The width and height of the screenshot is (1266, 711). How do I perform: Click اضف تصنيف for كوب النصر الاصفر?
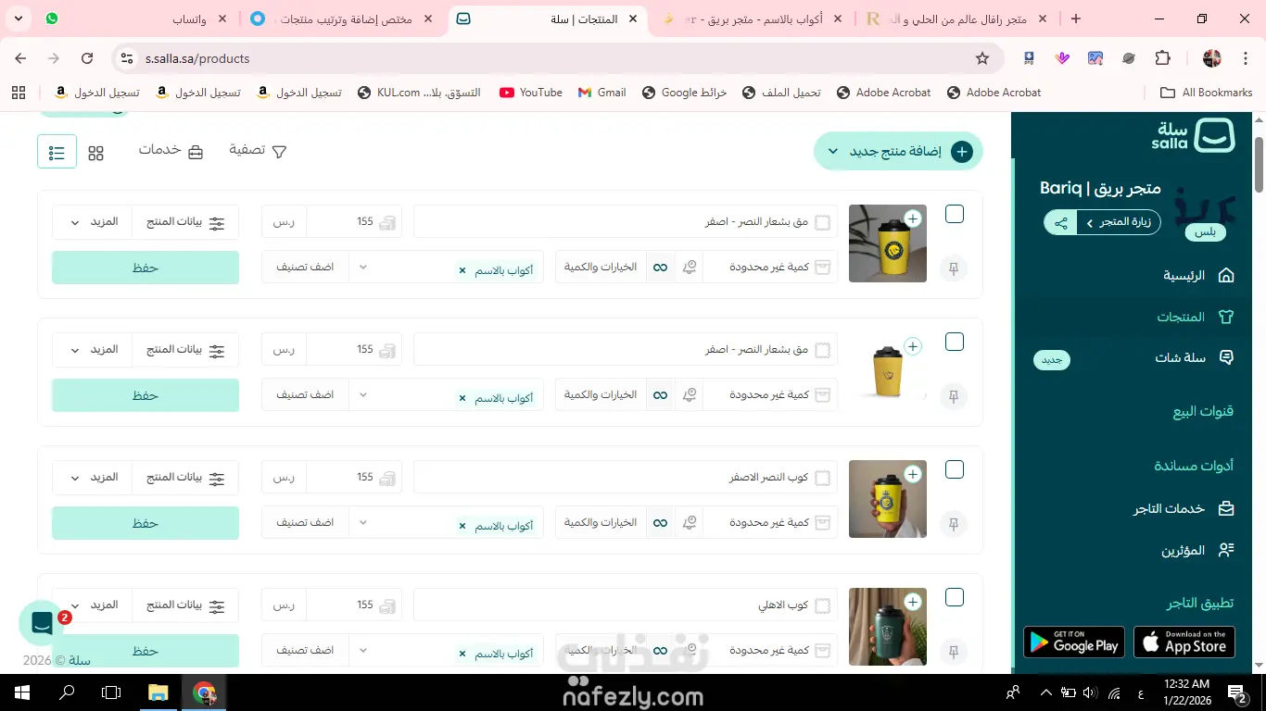[x=305, y=523]
